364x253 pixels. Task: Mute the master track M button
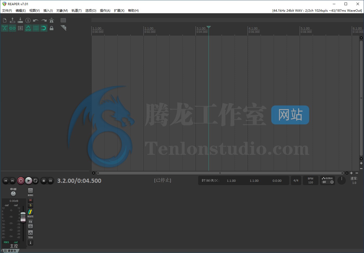pyautogui.click(x=30, y=200)
